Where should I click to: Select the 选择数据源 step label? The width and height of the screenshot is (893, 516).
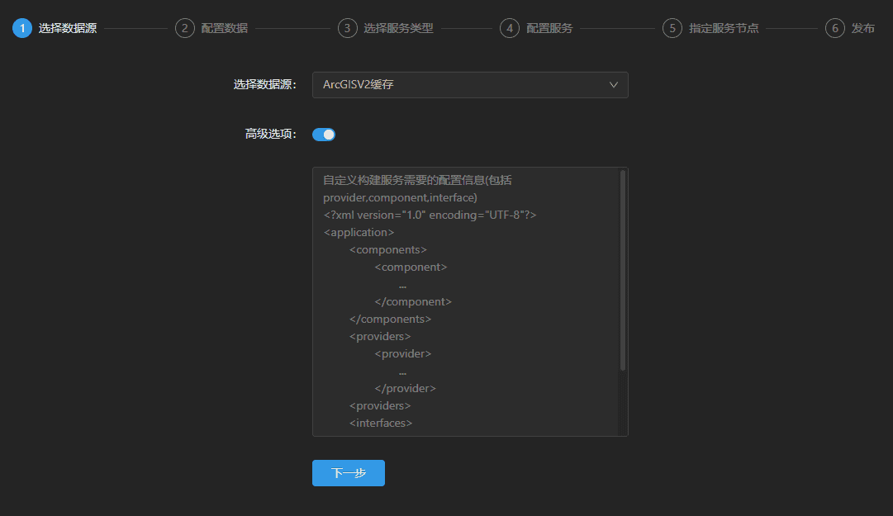(x=67, y=28)
